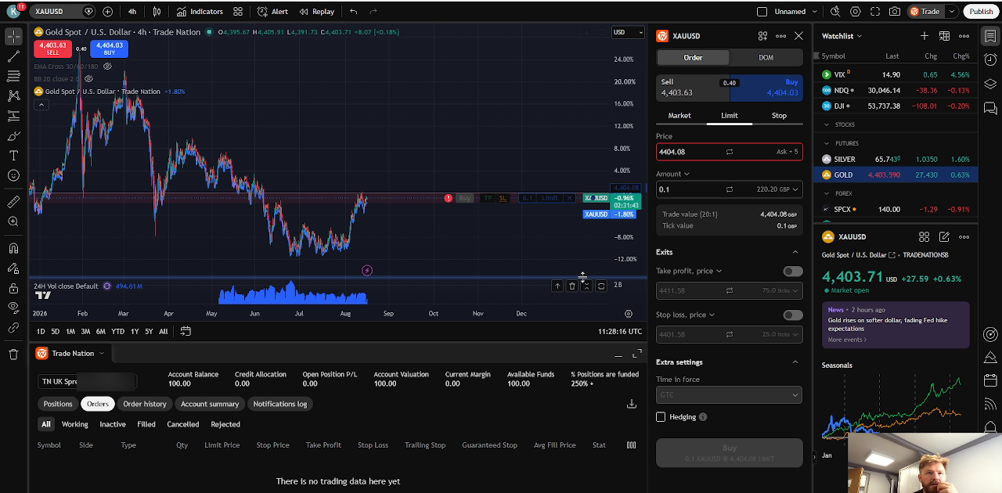Toggle magnet mode in left toolbar

[13, 248]
